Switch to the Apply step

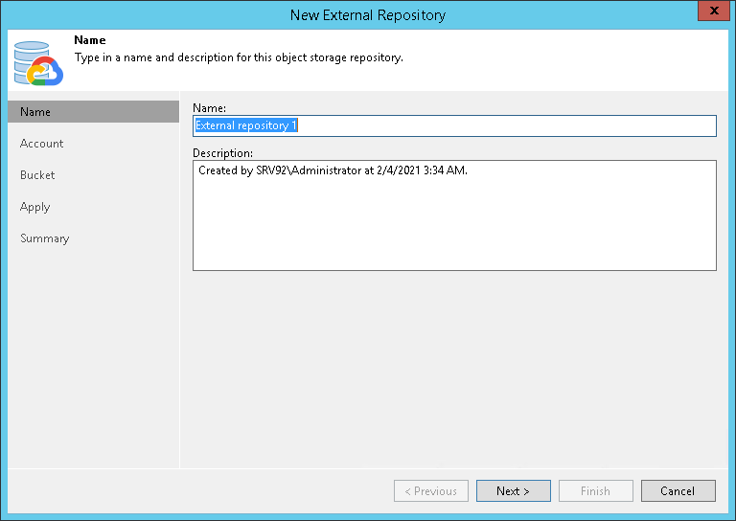coord(34,207)
